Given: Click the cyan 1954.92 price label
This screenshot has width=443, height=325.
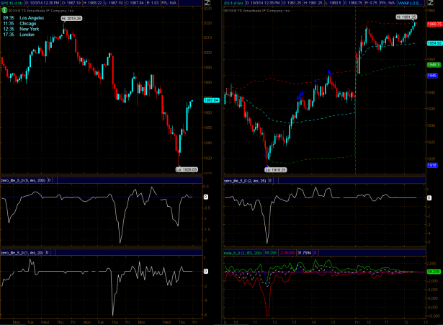Looking at the screenshot, I should point(433,43).
